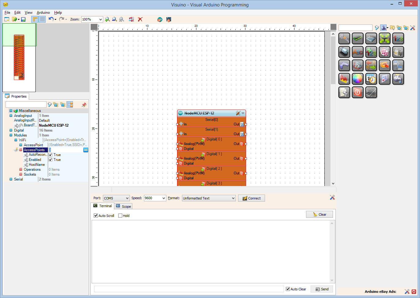Image resolution: width=420 pixels, height=298 pixels.
Task: Open the Zoom percentage dropdown
Action: (100, 19)
